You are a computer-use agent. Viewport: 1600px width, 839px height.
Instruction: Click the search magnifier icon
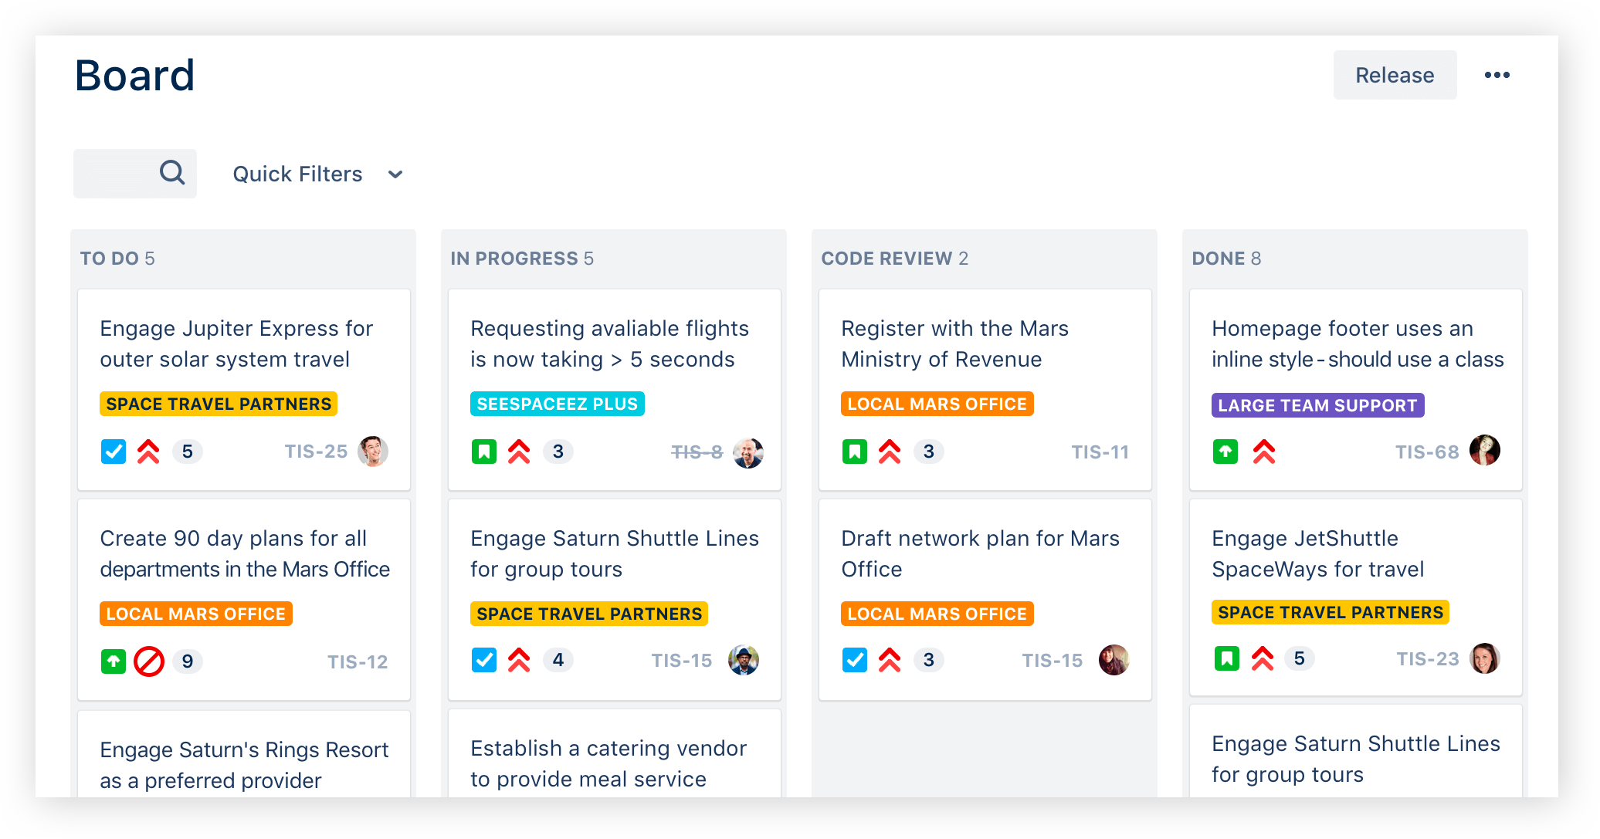pyautogui.click(x=172, y=172)
